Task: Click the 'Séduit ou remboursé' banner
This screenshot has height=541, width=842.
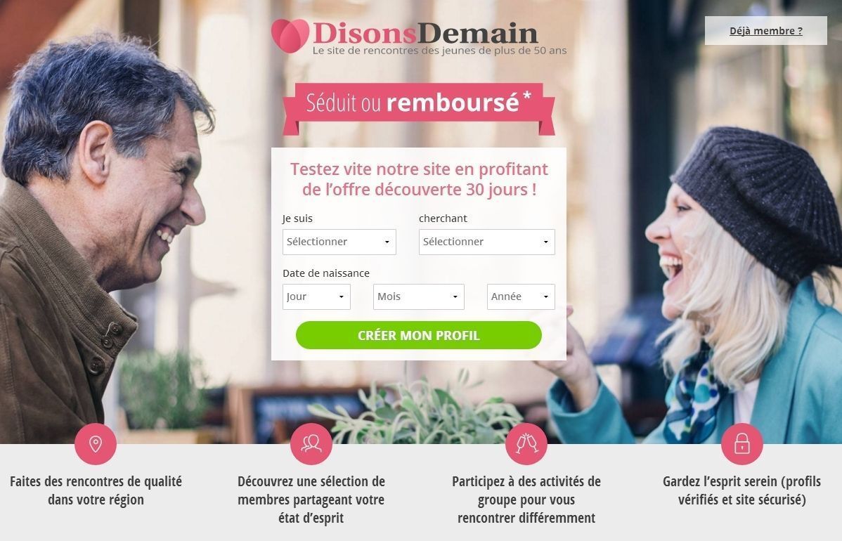Action: click(x=419, y=108)
